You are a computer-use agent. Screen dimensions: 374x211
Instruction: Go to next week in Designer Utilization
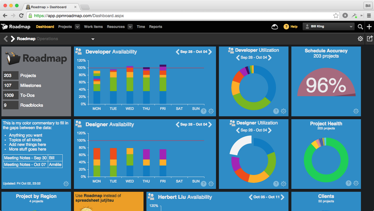pos(270,130)
